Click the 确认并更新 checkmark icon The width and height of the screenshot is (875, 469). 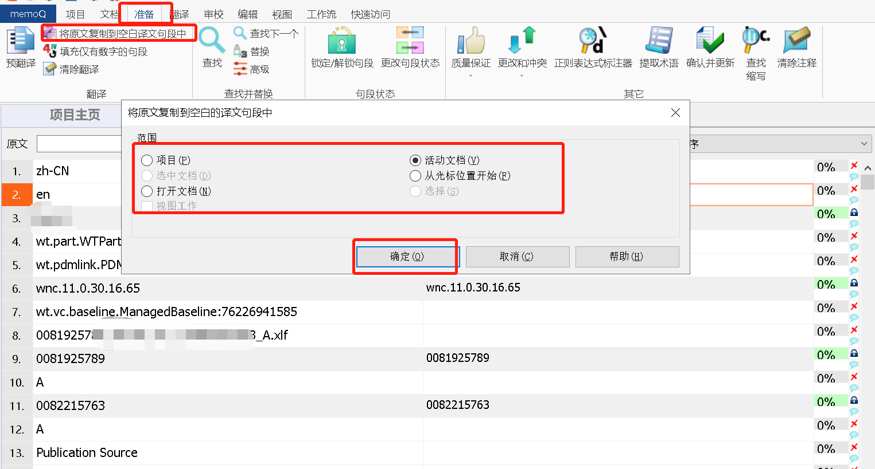point(710,41)
